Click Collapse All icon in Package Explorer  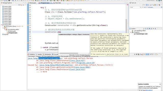[x=19, y=5]
